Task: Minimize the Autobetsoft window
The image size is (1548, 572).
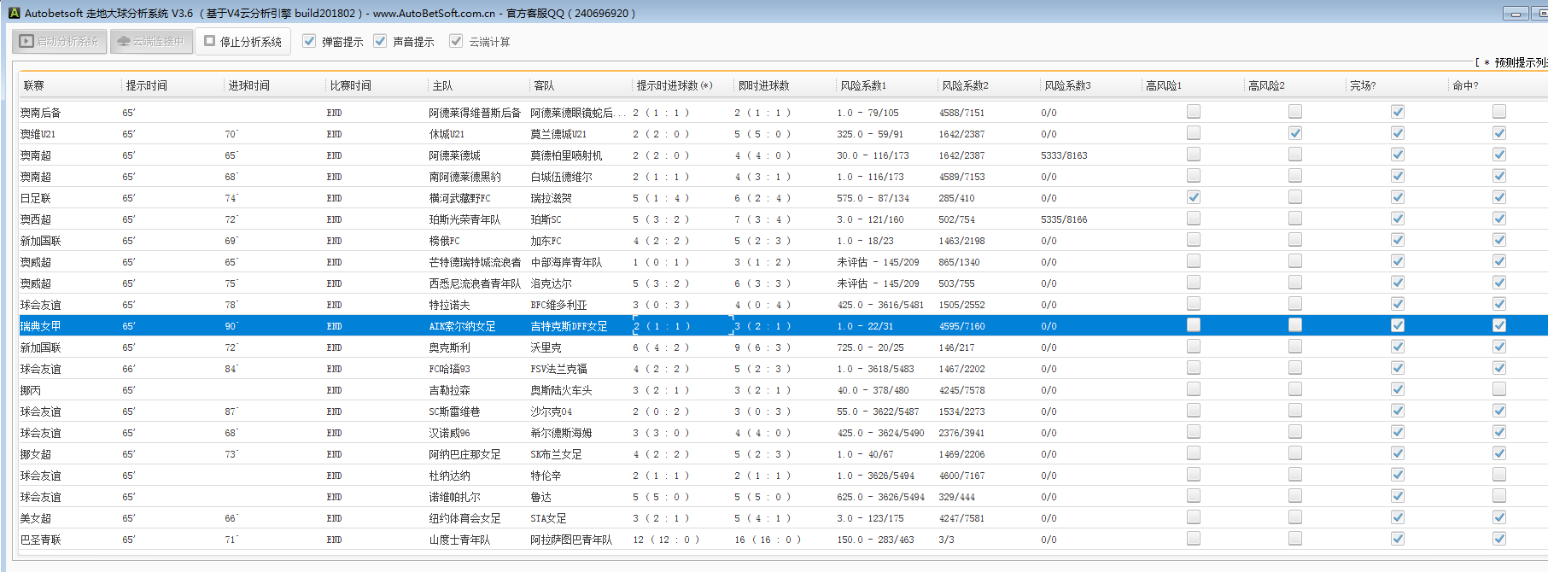Action: (1516, 14)
